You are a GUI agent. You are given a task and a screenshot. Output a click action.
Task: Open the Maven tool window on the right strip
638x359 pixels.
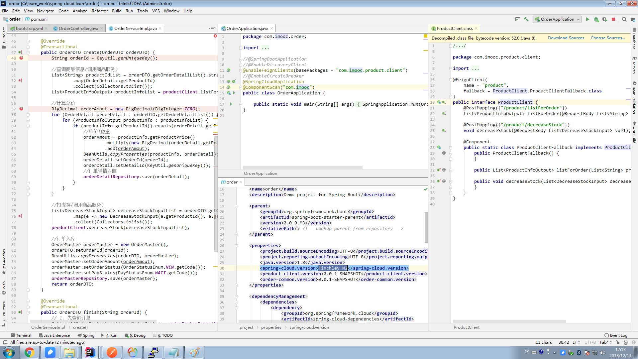634,65
